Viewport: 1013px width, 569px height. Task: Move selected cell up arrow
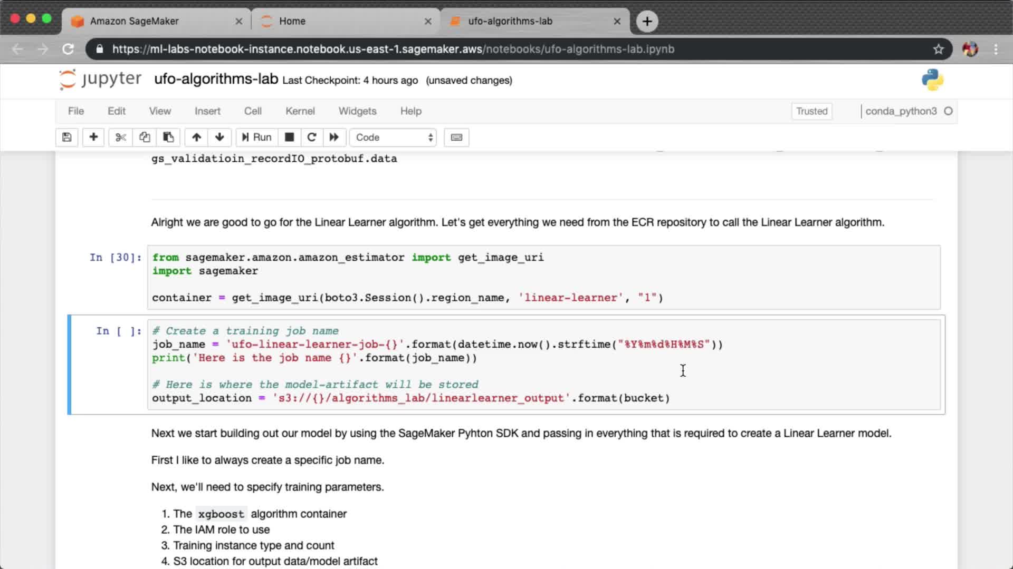(196, 138)
